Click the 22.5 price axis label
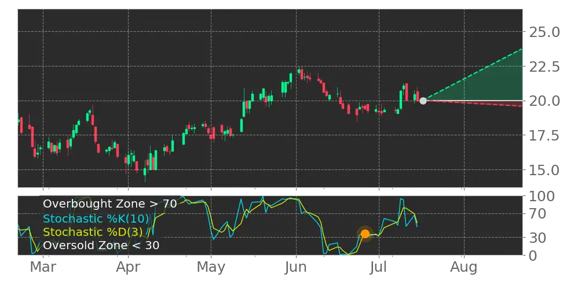Image resolution: width=563 pixels, height=281 pixels. click(x=544, y=66)
